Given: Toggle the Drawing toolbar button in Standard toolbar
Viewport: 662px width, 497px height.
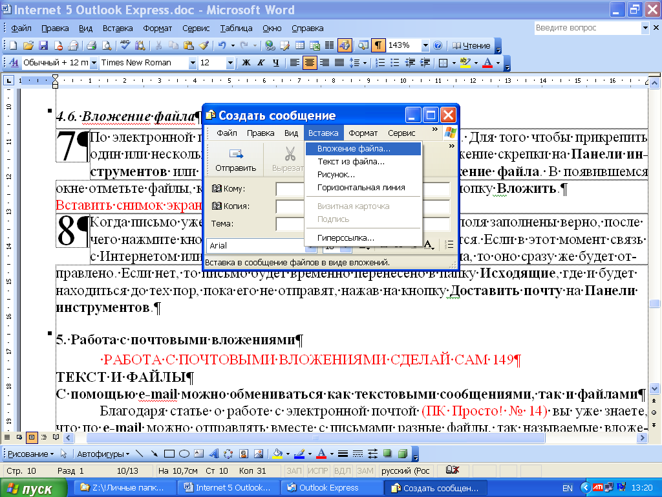Looking at the screenshot, I should point(345,46).
